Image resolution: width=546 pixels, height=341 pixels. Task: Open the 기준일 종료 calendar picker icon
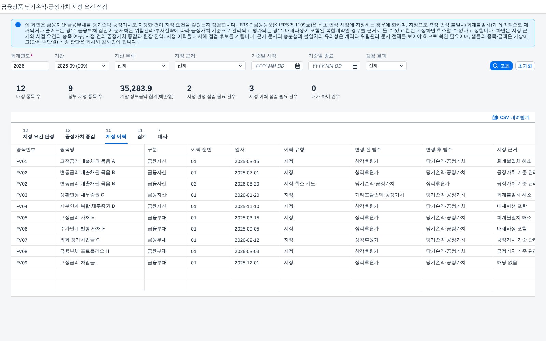click(x=355, y=66)
